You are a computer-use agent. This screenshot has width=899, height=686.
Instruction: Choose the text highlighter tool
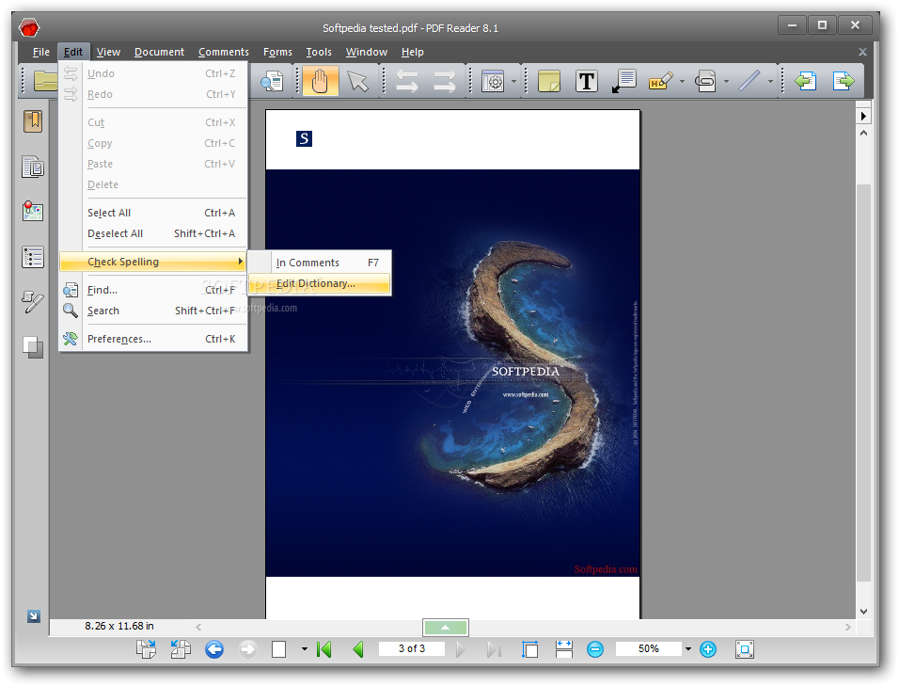[x=660, y=82]
